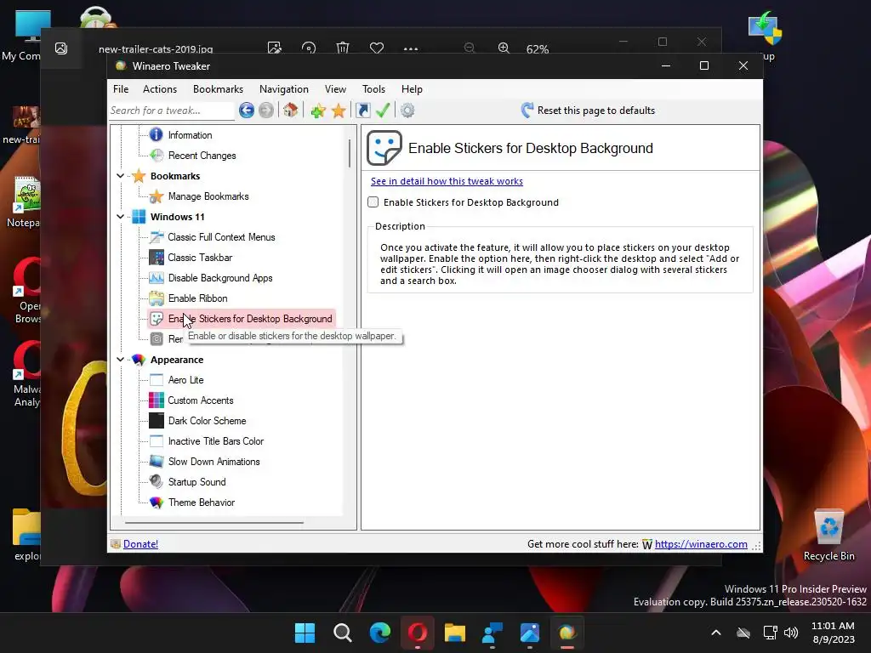Click edit image icon in Photos window
871x653 pixels.
pos(275,48)
